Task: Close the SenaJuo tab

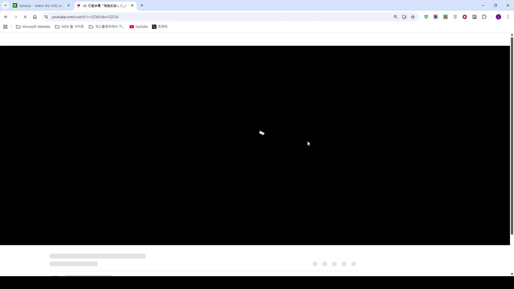Action: point(68,6)
